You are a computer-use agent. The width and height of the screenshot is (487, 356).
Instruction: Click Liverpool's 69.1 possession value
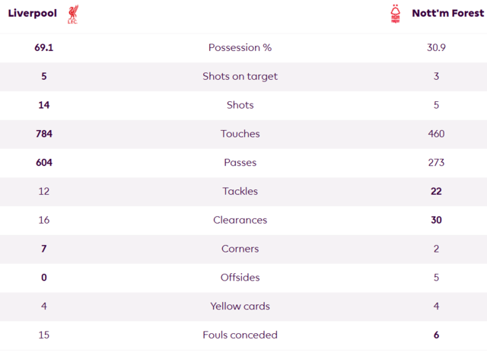(x=44, y=47)
